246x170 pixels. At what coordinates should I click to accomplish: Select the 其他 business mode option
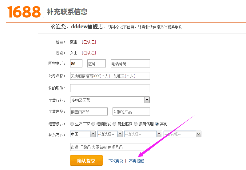(x=157, y=124)
